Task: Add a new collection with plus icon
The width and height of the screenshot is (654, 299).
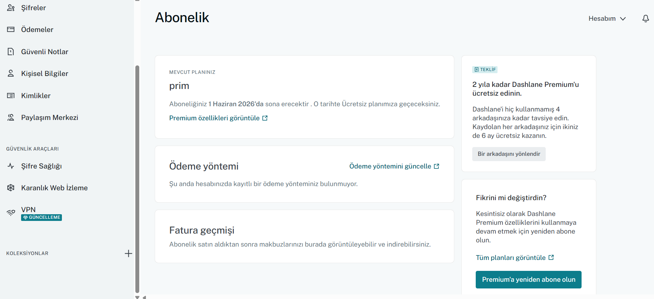Action: tap(128, 254)
